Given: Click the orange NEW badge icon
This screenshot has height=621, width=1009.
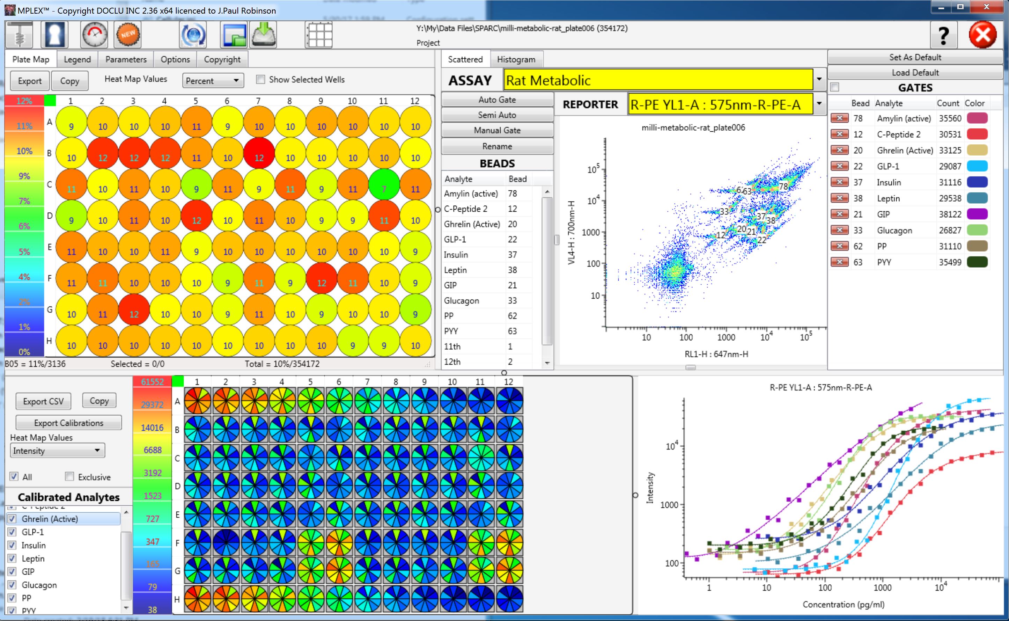Looking at the screenshot, I should [128, 35].
